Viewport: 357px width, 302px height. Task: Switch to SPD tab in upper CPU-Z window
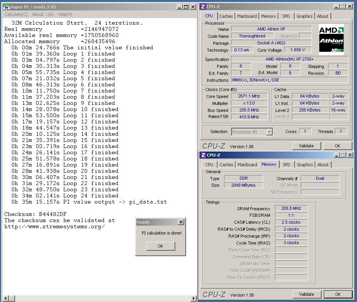(286, 16)
